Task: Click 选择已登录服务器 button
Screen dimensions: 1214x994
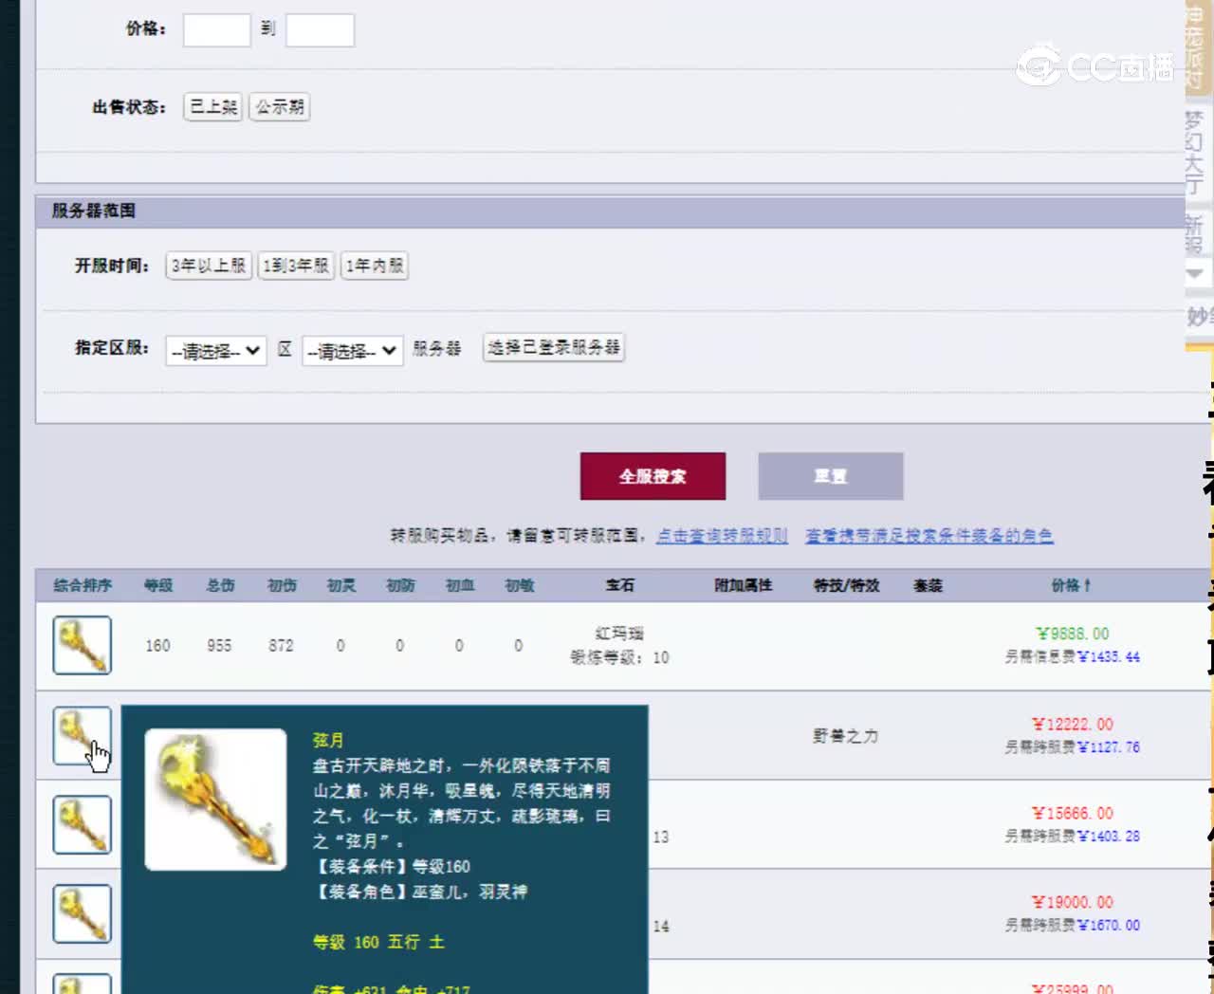Action: (x=554, y=347)
